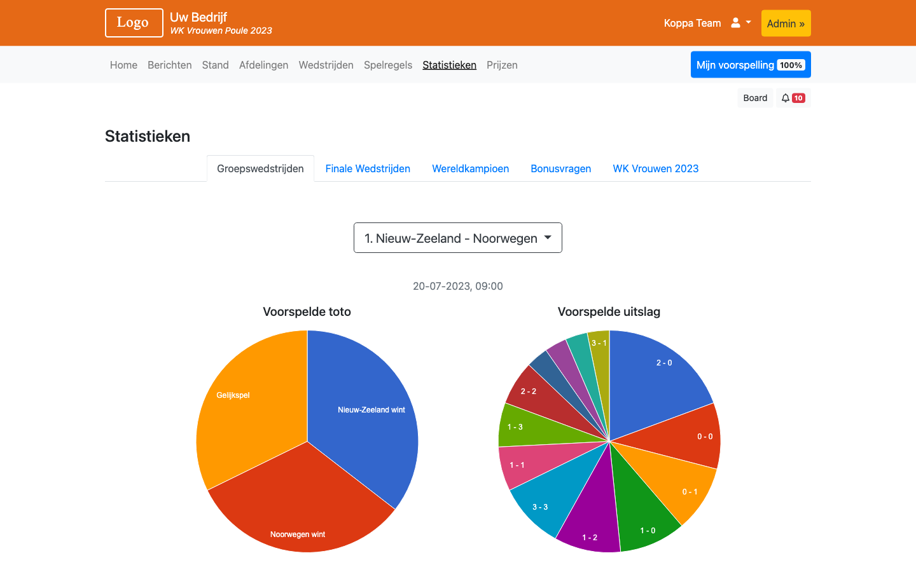Open the user account icon menu
The image size is (916, 572).
(735, 23)
